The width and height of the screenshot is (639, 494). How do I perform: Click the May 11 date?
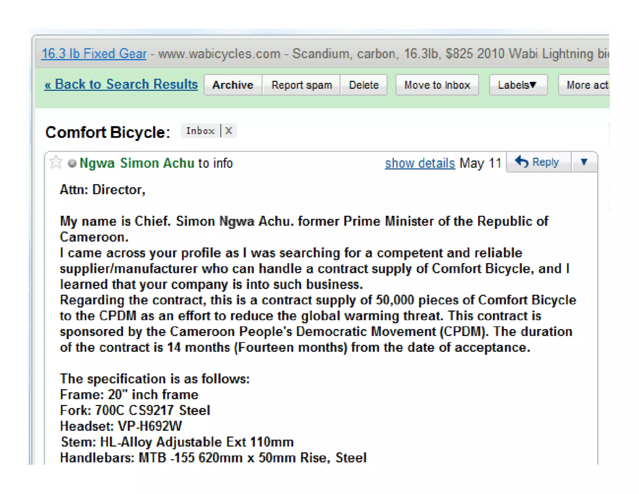(x=480, y=163)
